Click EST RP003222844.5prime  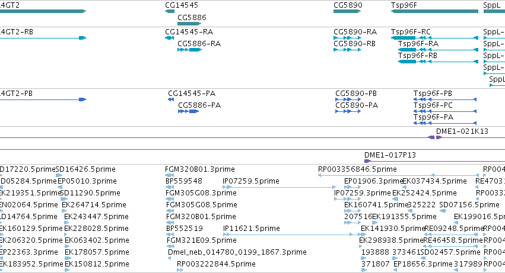pyautogui.click(x=216, y=265)
